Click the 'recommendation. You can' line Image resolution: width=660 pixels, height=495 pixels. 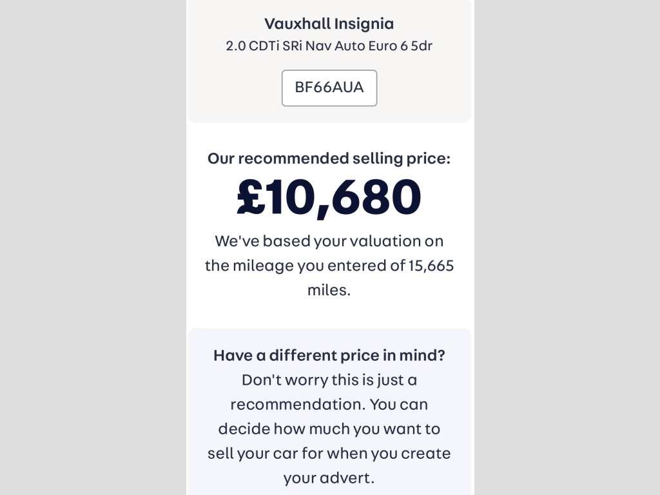(329, 405)
